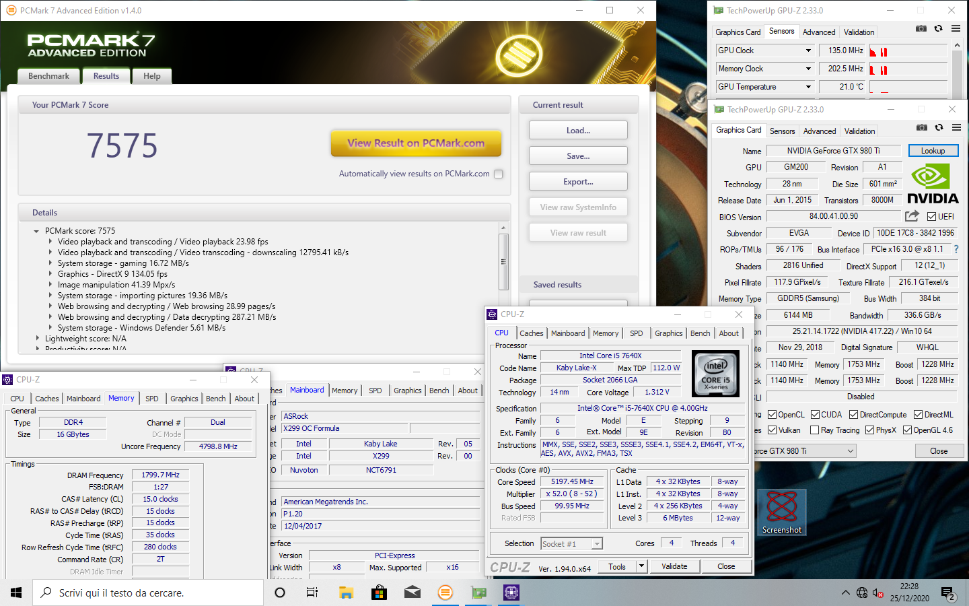The width and height of the screenshot is (969, 606).
Task: Click the CPU-Z icon on the taskbar
Action: [511, 593]
